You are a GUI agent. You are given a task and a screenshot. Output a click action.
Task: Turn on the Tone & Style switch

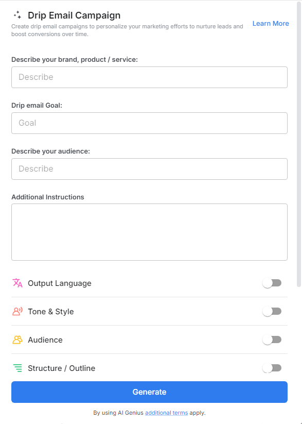click(272, 311)
